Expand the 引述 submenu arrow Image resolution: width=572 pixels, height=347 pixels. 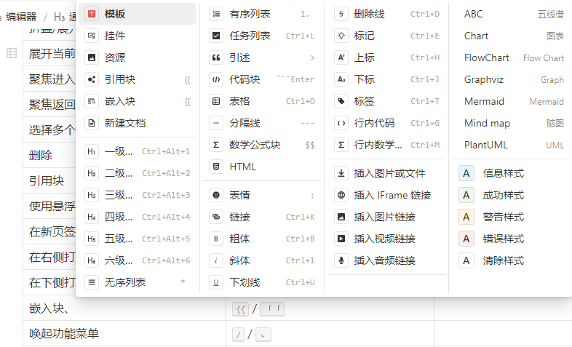(312, 57)
